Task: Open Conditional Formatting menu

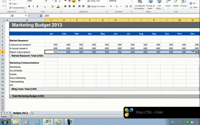Action: pyautogui.click(x=139, y=5)
